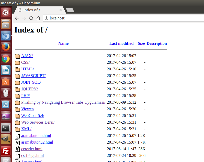
Task: Click the localhost address bar
Action: [123, 18]
